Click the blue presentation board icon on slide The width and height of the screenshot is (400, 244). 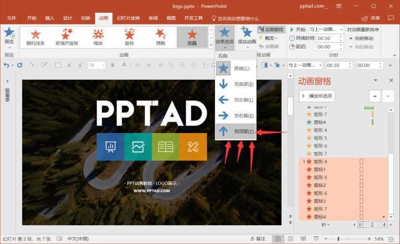pos(111,147)
